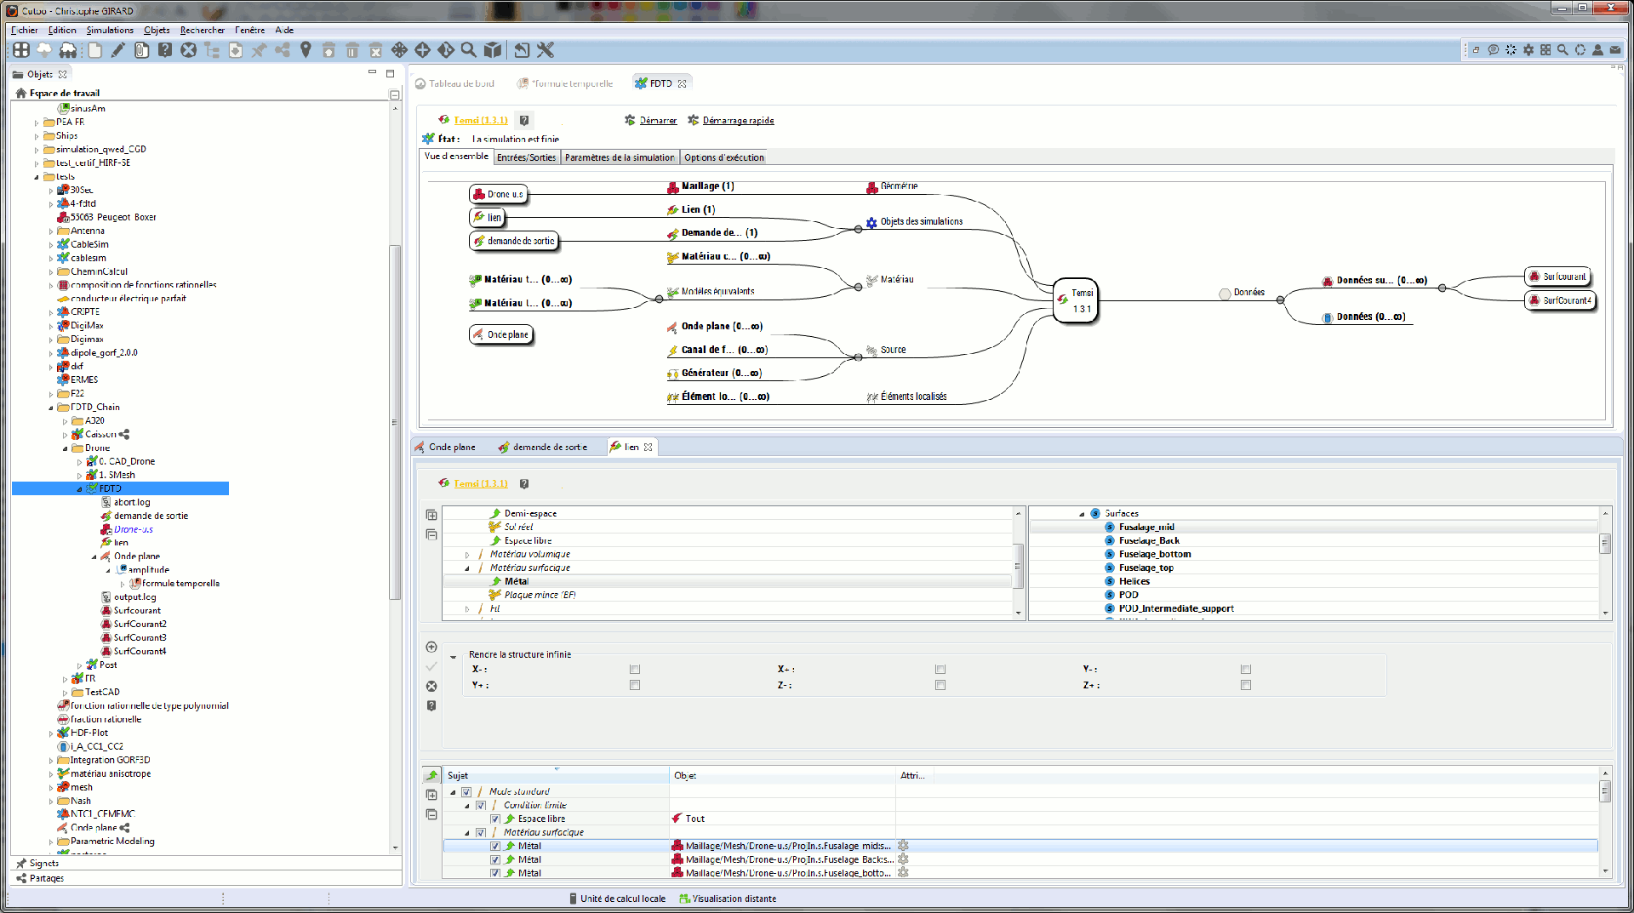Click the top Temsi (1.3.1) link

pyautogui.click(x=481, y=120)
